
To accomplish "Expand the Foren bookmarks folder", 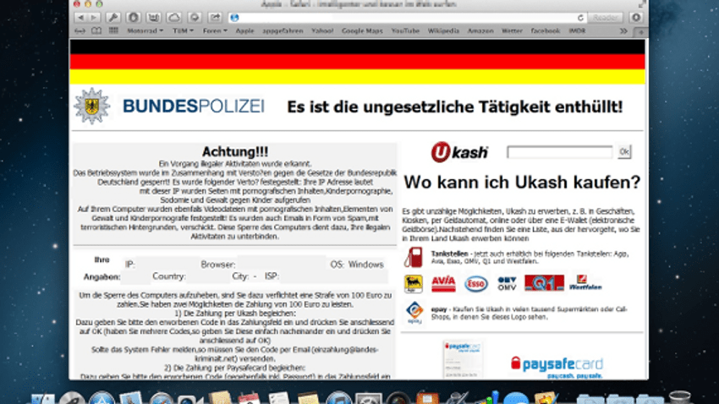I will [215, 30].
